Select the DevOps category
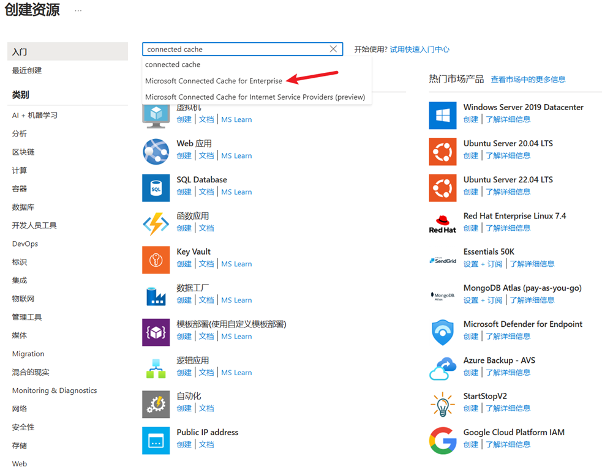Viewport: 602px width, 470px height. (x=25, y=244)
